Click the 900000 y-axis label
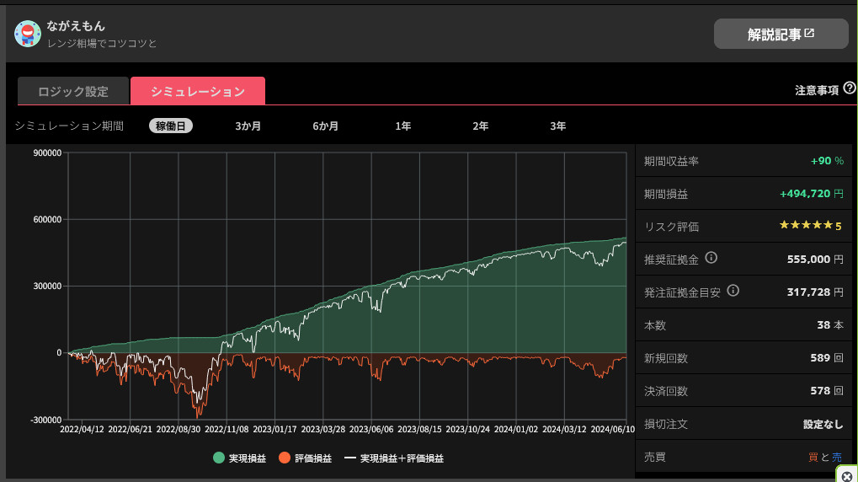The width and height of the screenshot is (858, 482). pyautogui.click(x=47, y=153)
